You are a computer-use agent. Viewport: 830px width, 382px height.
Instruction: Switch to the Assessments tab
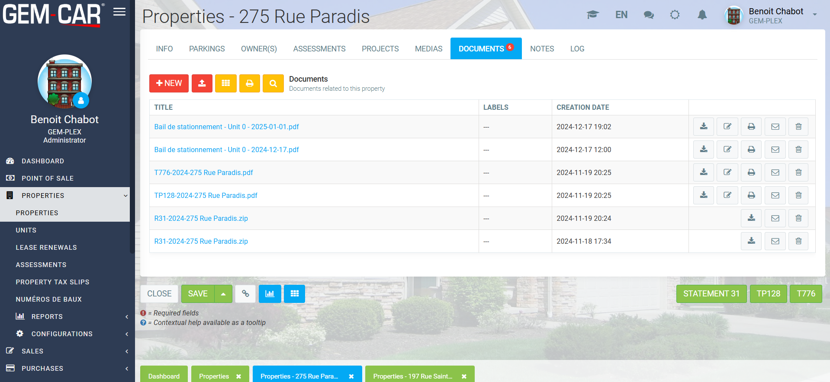tap(319, 49)
